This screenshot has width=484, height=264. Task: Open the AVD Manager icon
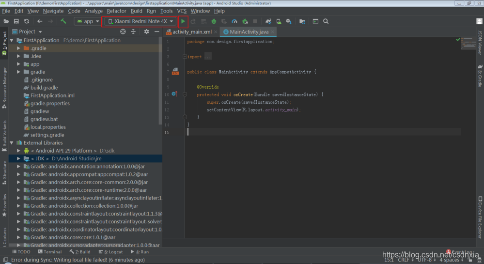[x=279, y=21]
